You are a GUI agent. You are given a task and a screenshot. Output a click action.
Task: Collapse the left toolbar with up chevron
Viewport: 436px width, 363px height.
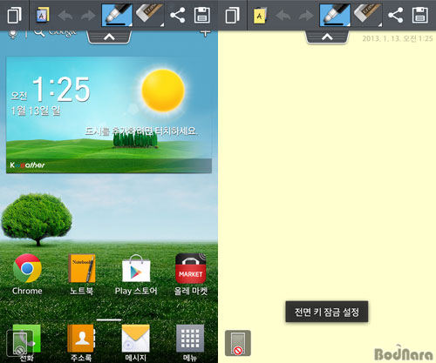coord(109,37)
